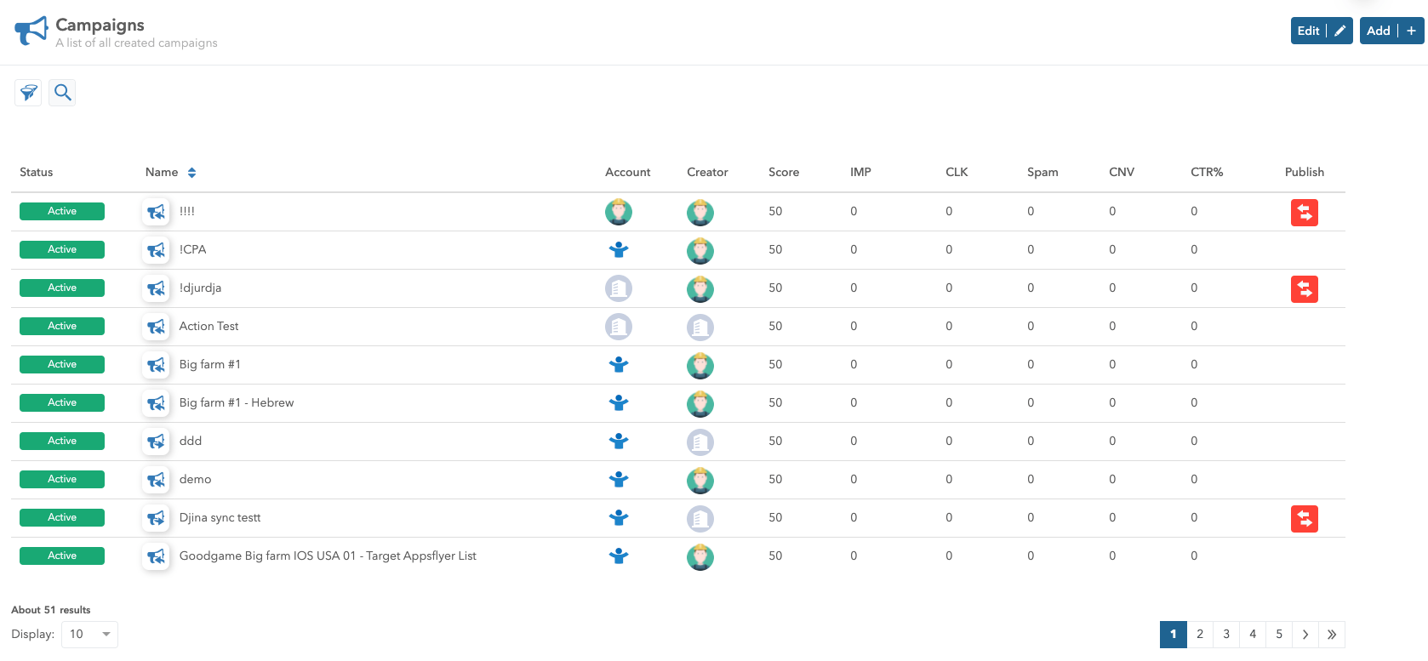Open the filter icon above the table

click(x=28, y=93)
